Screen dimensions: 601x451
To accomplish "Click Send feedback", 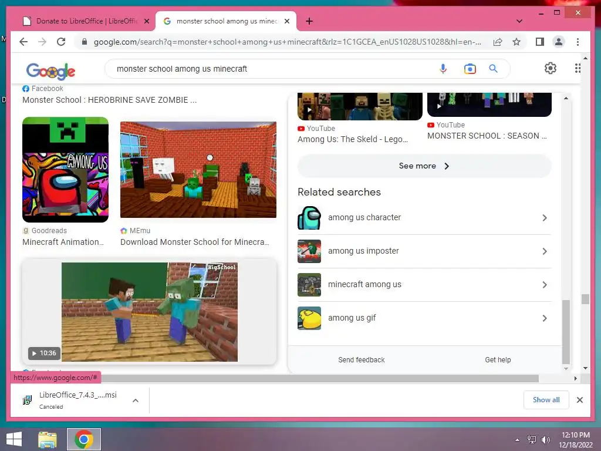I will (362, 360).
